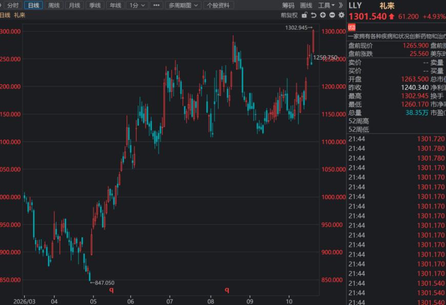Expand the 多周期图 multi-period dropdown

pos(183,5)
